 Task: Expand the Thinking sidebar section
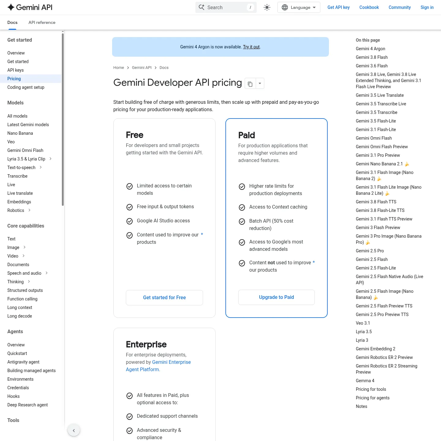click(x=29, y=281)
